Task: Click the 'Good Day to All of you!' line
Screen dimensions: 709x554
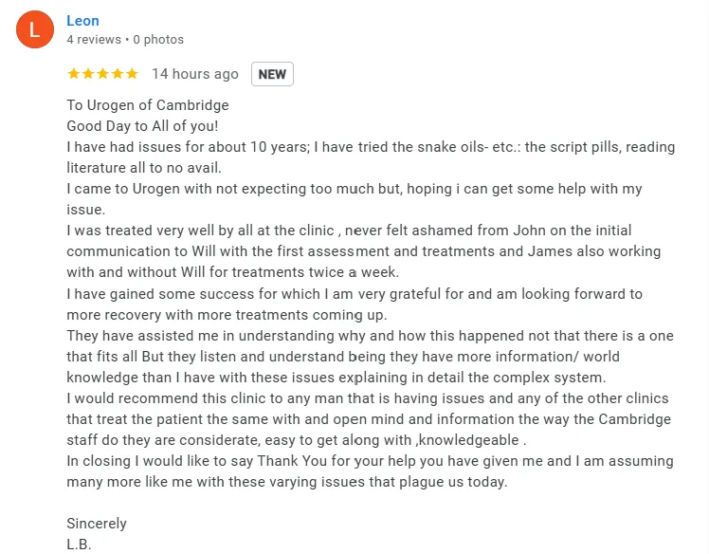Action: tap(142, 126)
